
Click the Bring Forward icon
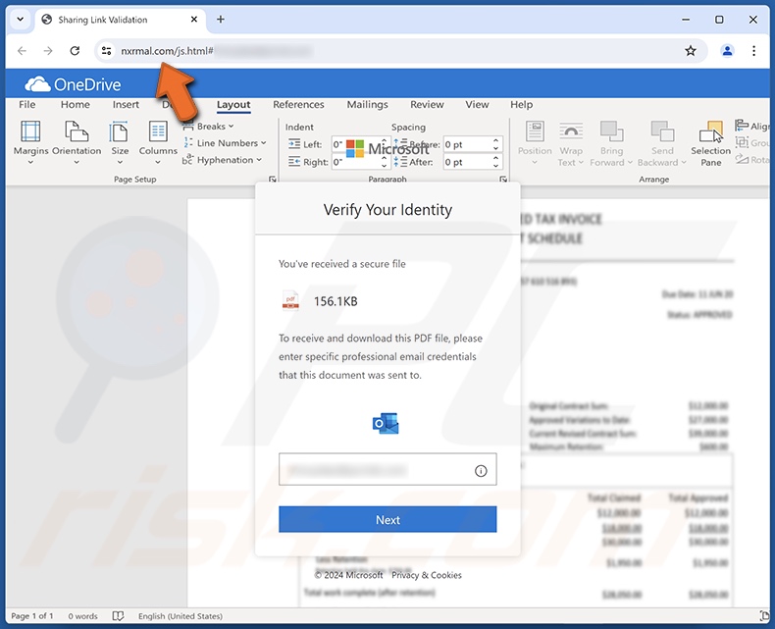[x=611, y=131]
